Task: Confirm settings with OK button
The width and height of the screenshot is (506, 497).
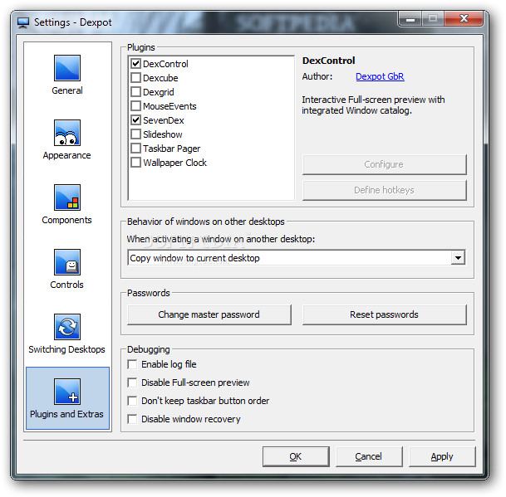Action: (x=296, y=456)
